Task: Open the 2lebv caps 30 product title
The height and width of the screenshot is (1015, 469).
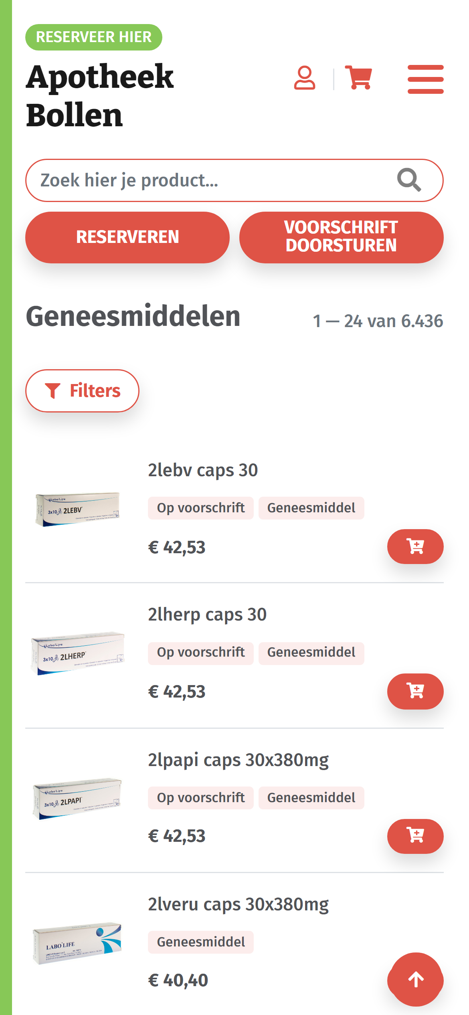Action: 203,470
